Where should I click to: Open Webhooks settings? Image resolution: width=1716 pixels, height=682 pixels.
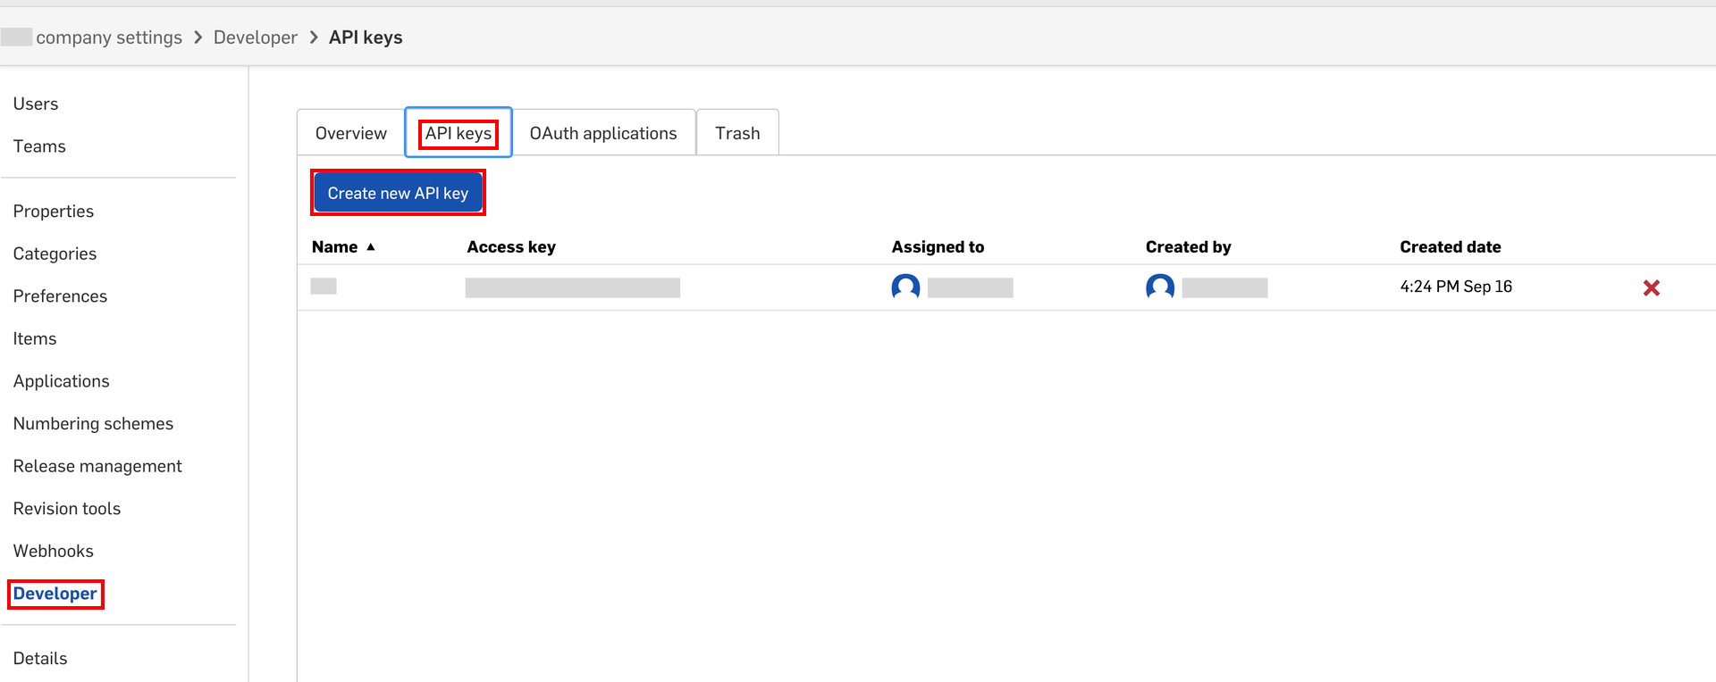pyautogui.click(x=54, y=551)
